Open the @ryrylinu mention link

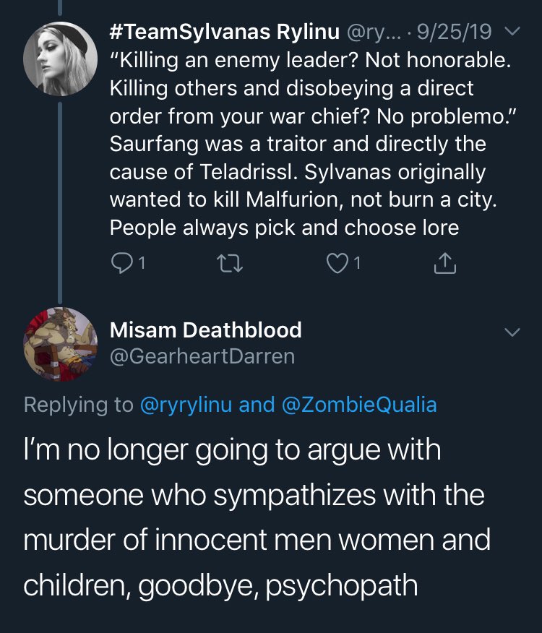[187, 404]
